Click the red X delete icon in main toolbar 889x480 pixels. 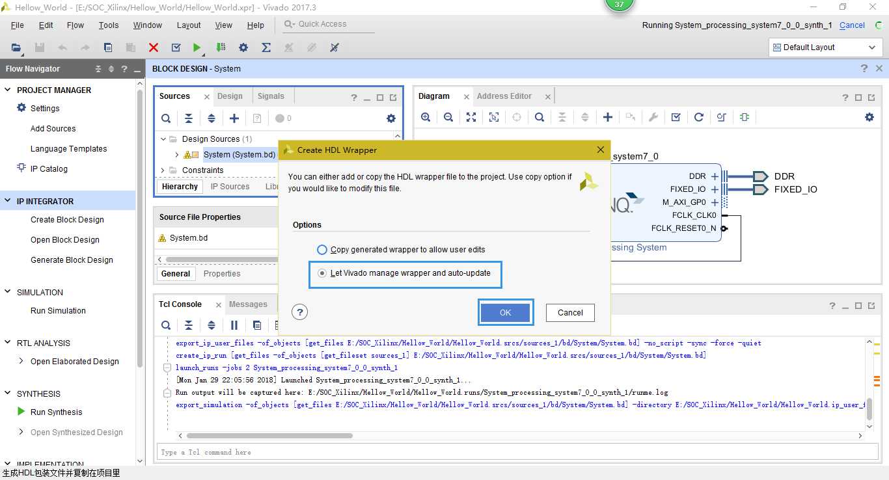coord(154,47)
